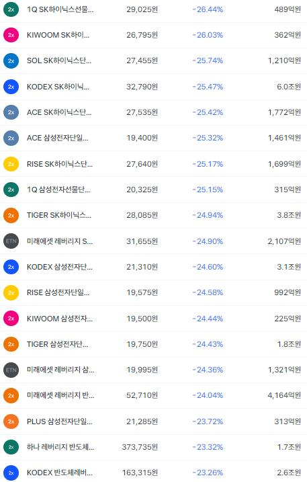Select the blue 2x icon for KODEX 반도체레버
Viewport: 307px width, 482px height.
(11, 473)
